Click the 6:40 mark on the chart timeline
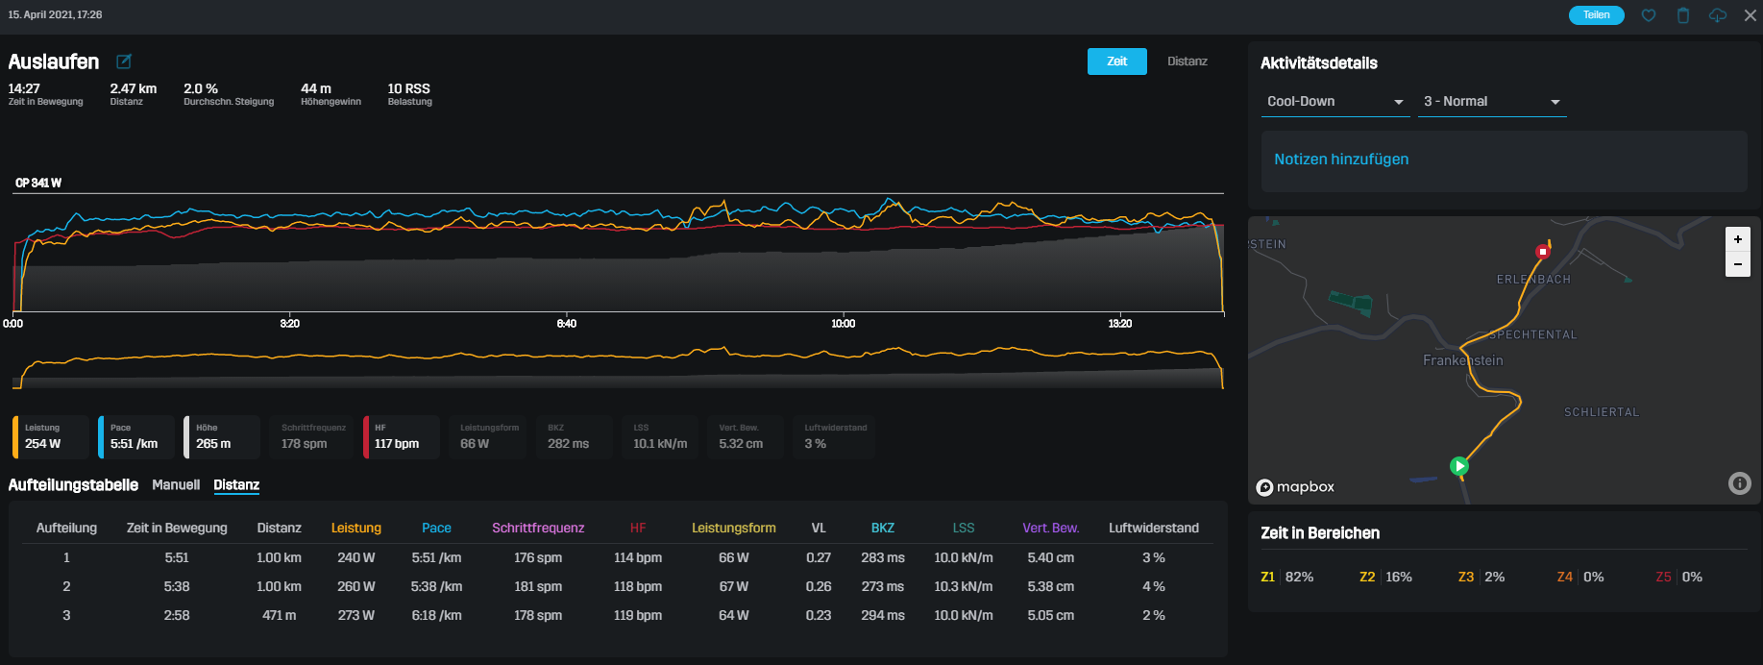This screenshot has height=665, width=1763. pyautogui.click(x=567, y=323)
